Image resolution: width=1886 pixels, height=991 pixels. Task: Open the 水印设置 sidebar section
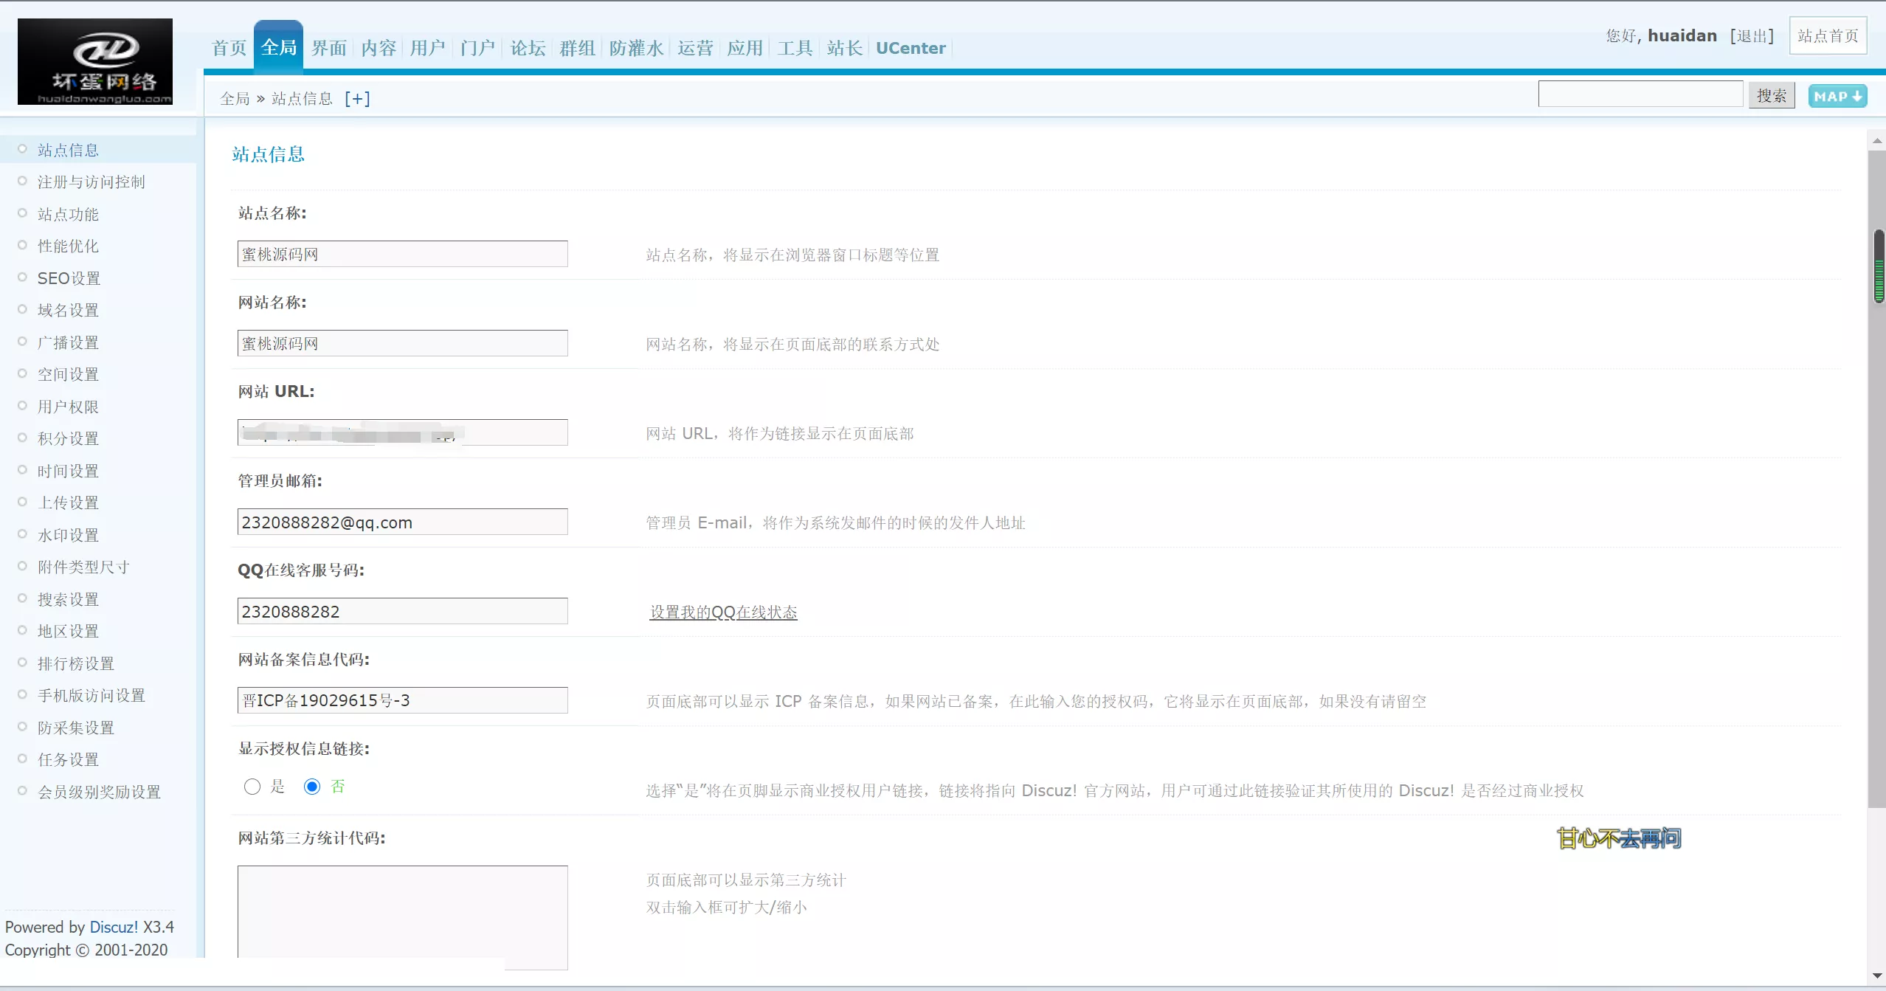(68, 534)
